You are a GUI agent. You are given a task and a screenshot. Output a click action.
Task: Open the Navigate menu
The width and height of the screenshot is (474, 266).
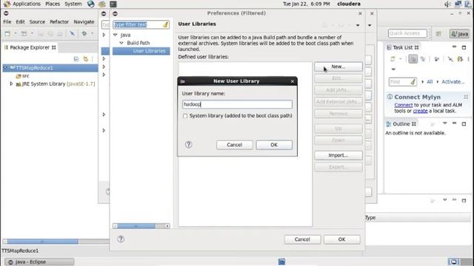pos(84,21)
